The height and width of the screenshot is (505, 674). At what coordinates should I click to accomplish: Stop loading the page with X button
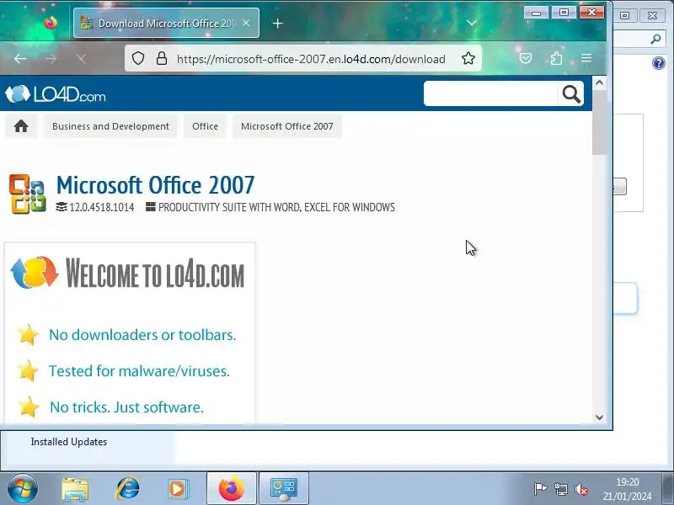tap(81, 58)
